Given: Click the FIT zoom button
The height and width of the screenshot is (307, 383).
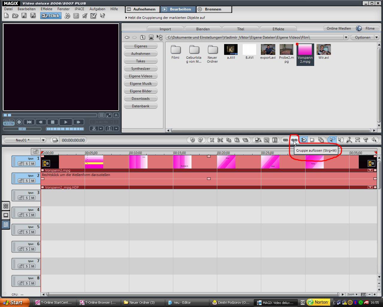Looking at the screenshot, I should (363, 294).
